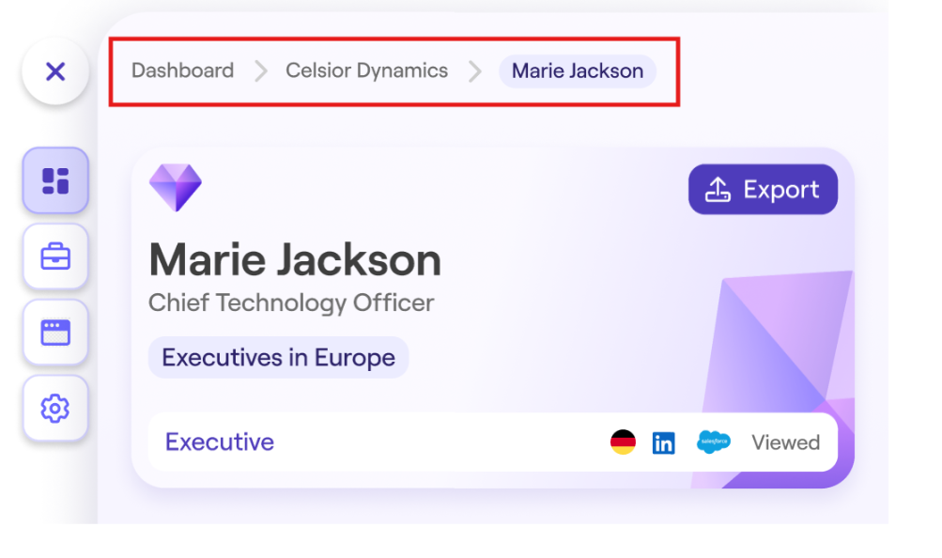942x558 pixels.
Task: Open the briefcase sidebar icon
Action: pyautogui.click(x=55, y=256)
